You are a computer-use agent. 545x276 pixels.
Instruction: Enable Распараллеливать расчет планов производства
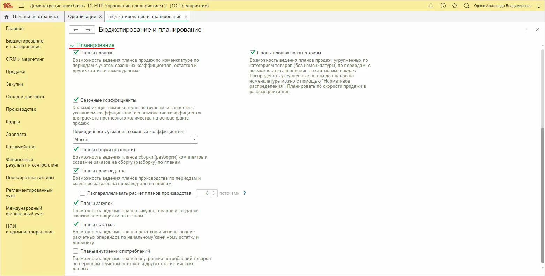83,193
